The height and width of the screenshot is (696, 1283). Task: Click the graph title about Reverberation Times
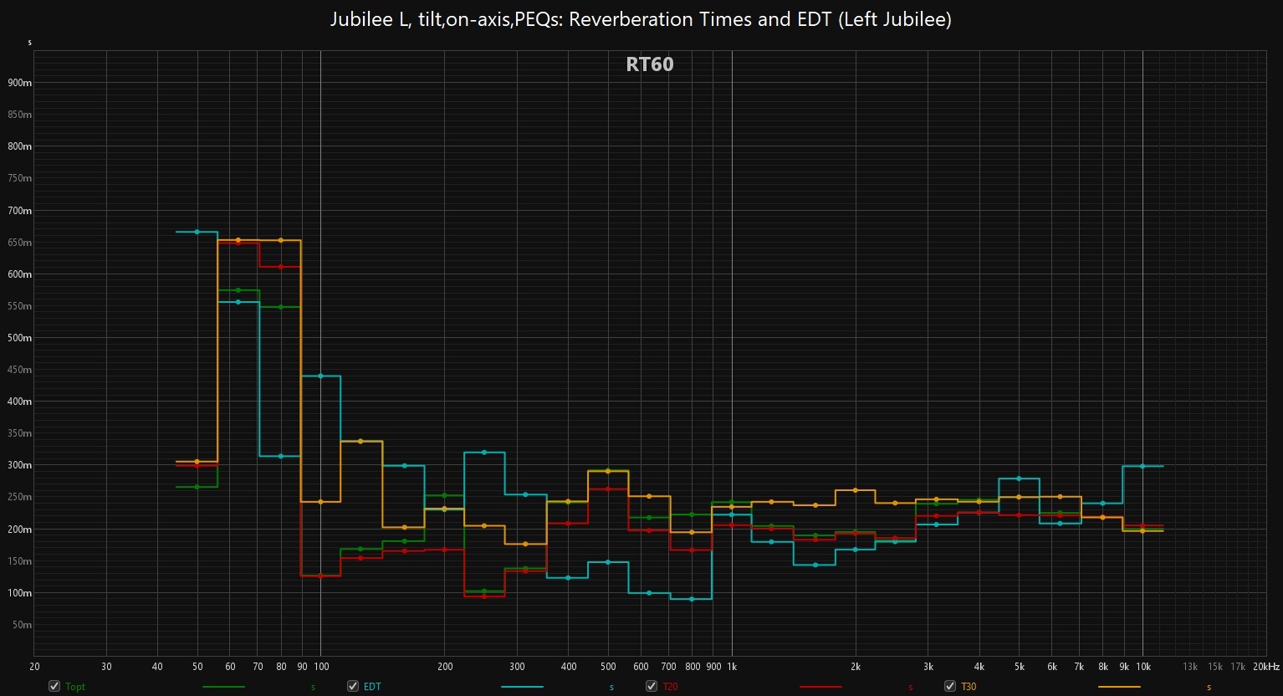(x=641, y=19)
